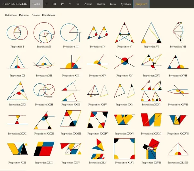194x171 pixels.
Task: Open the Proposition XLIV diagram
Action: (x=71, y=149)
